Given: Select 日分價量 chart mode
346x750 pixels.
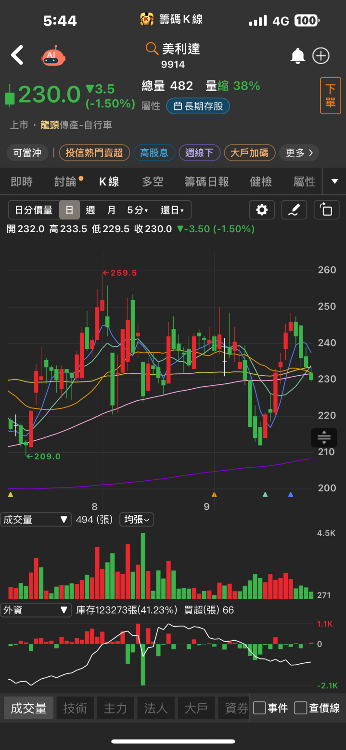Looking at the screenshot, I should (x=34, y=210).
